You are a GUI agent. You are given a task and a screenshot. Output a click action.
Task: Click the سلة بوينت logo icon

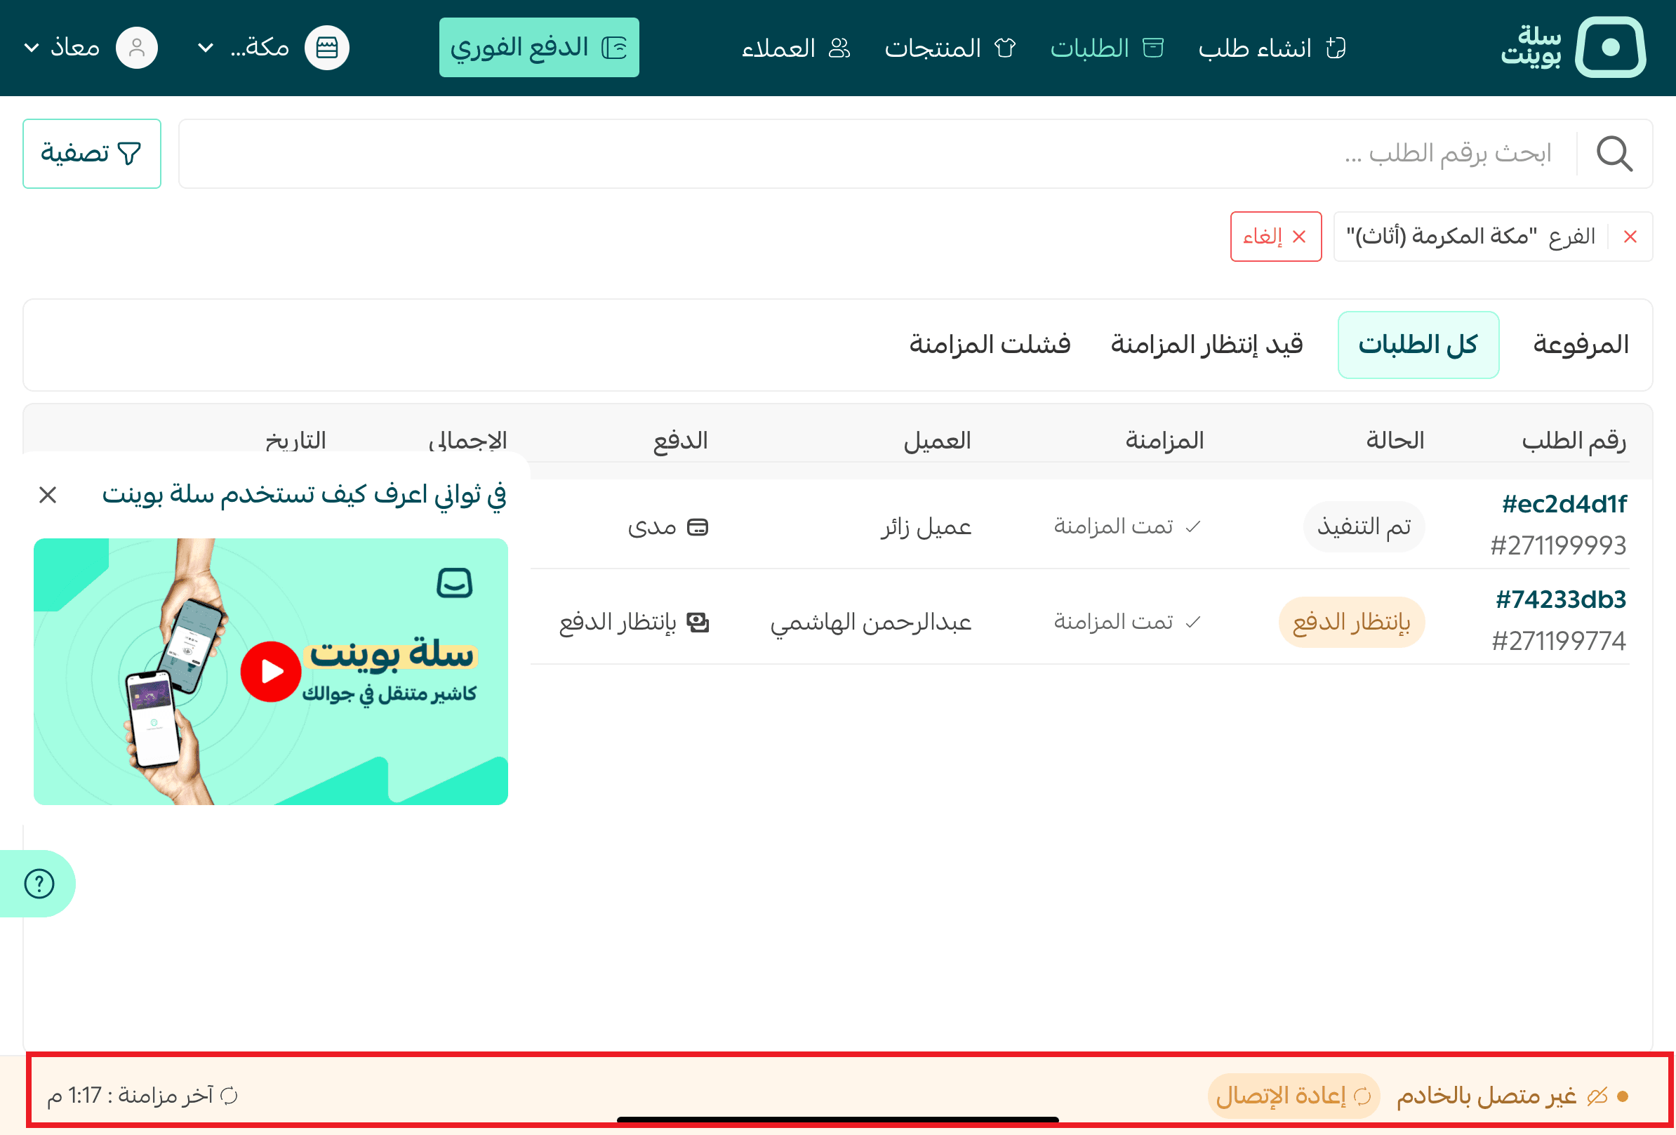click(x=1609, y=48)
